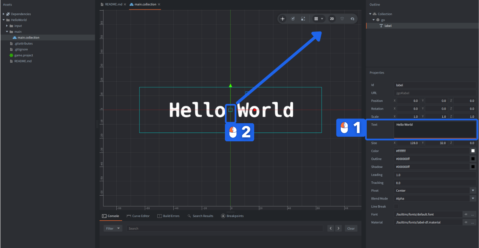This screenshot has width=479, height=248.
Task: Click the Breakpoints icon in the bottom panel
Action: [x=224, y=216]
